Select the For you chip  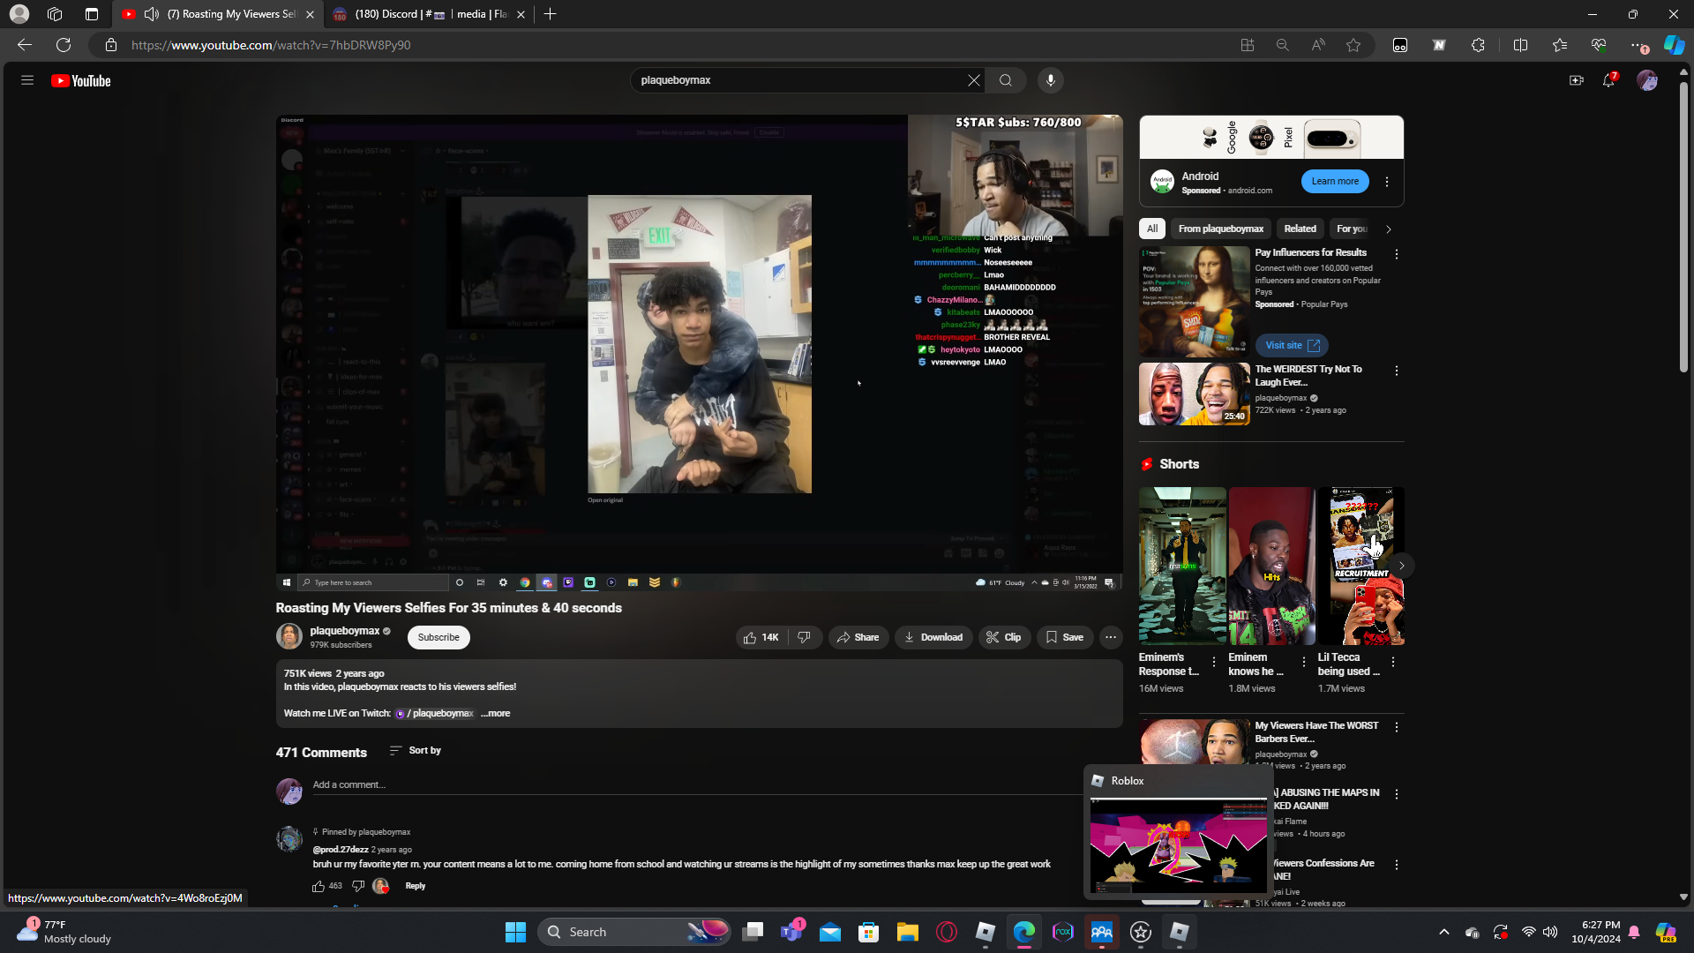(x=1353, y=229)
